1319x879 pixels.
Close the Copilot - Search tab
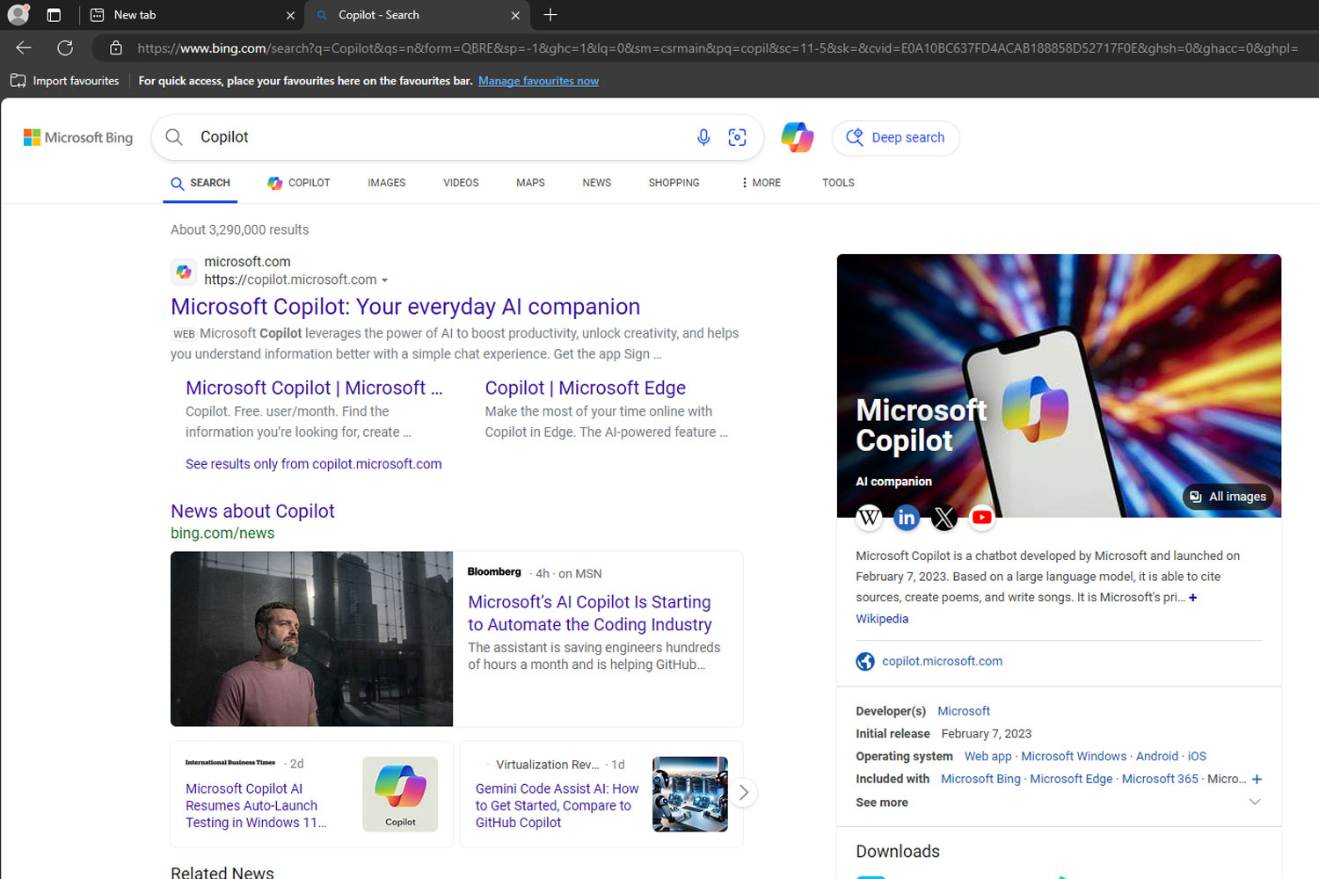tap(515, 15)
